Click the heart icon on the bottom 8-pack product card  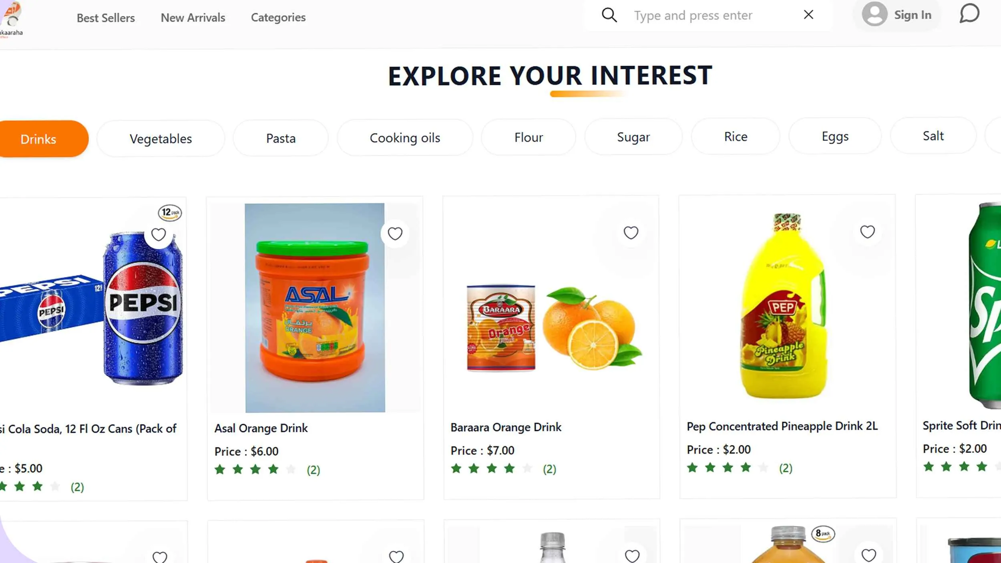pyautogui.click(x=869, y=555)
